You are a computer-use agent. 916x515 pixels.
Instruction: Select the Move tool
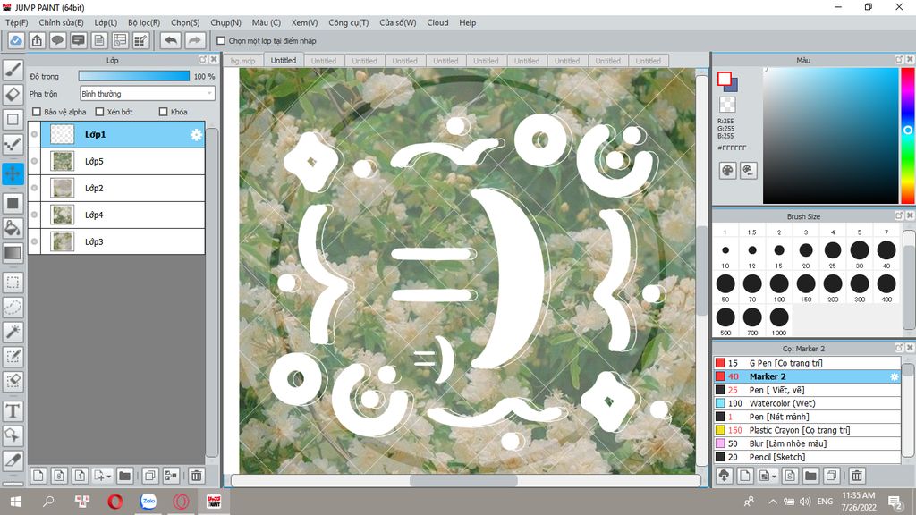point(13,173)
